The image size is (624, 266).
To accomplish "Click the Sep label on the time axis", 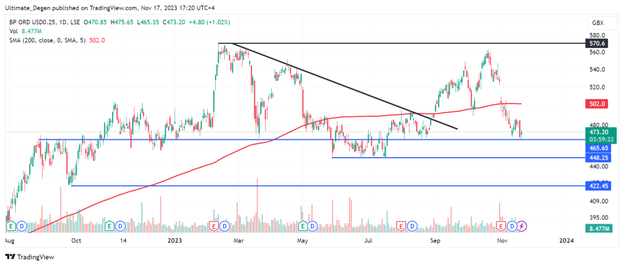I will pyautogui.click(x=436, y=240).
